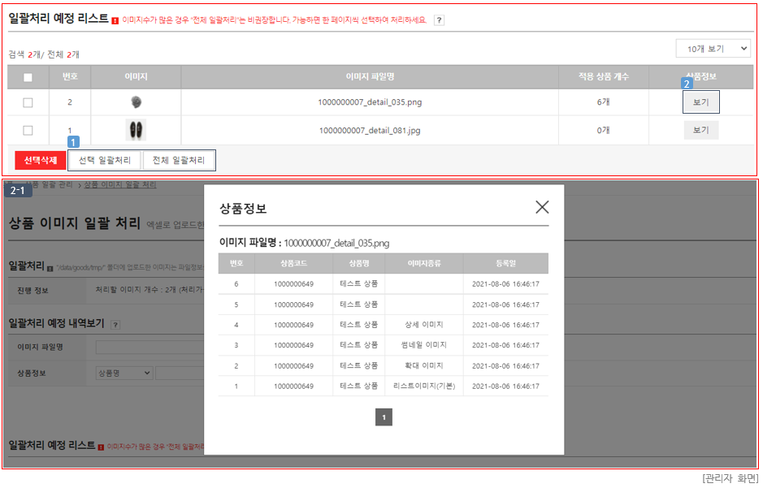Select file name 1000000007_detail_035.png in the list

pyautogui.click(x=370, y=102)
